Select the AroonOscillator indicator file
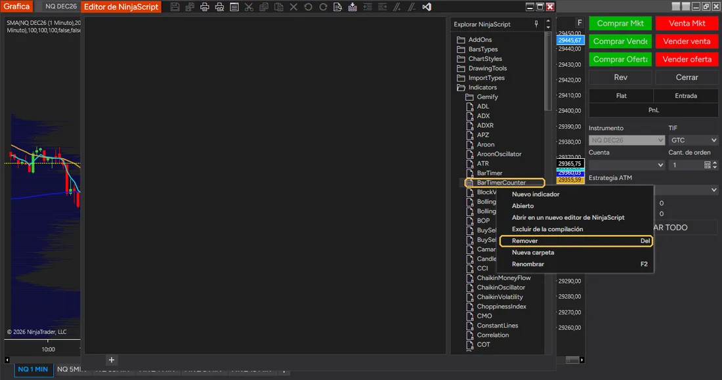This screenshot has width=722, height=380. point(494,154)
